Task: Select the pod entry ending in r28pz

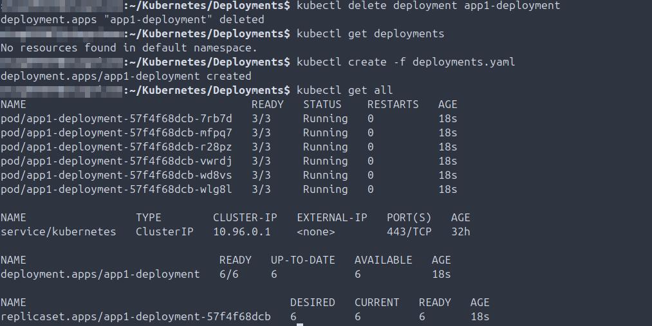Action: point(116,147)
